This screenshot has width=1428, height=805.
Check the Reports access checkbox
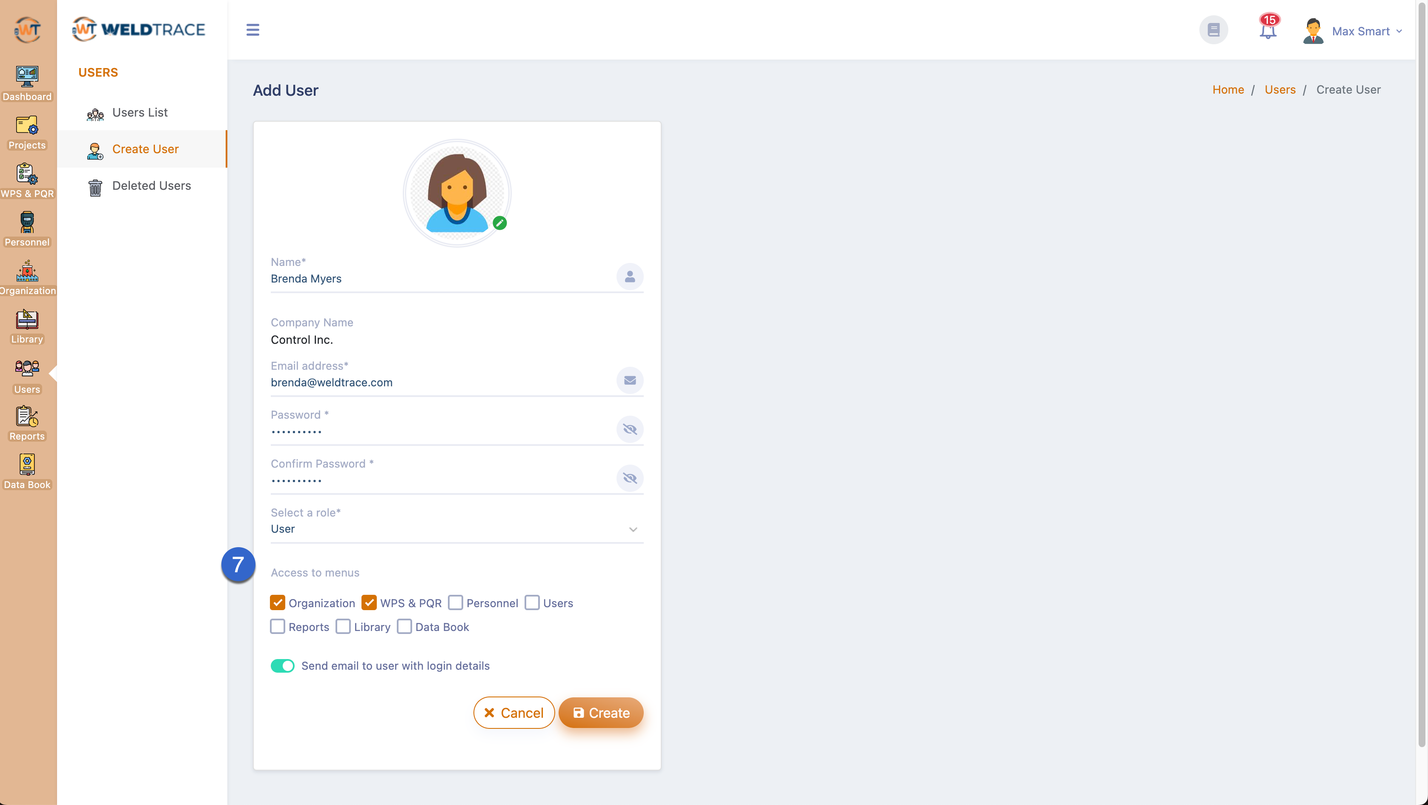point(278,627)
